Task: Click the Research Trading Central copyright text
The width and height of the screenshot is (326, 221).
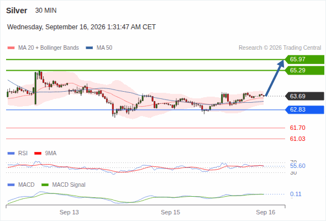Action: 280,48
